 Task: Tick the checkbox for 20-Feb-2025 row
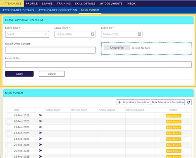pos(9,121)
